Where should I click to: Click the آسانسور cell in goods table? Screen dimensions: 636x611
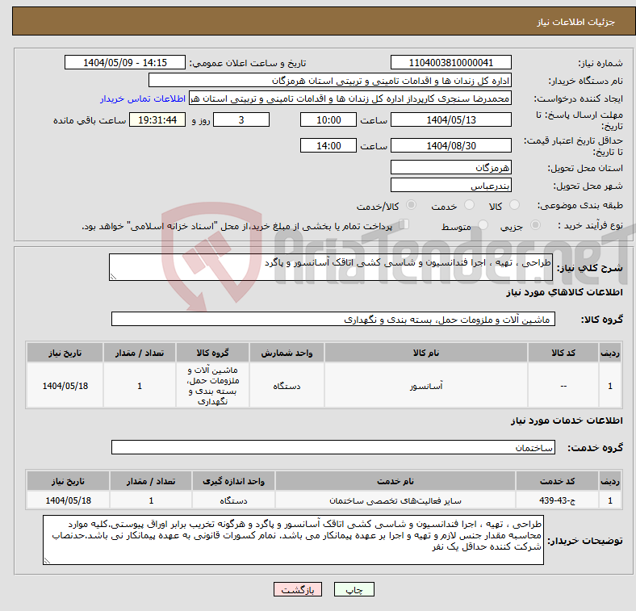pos(426,386)
